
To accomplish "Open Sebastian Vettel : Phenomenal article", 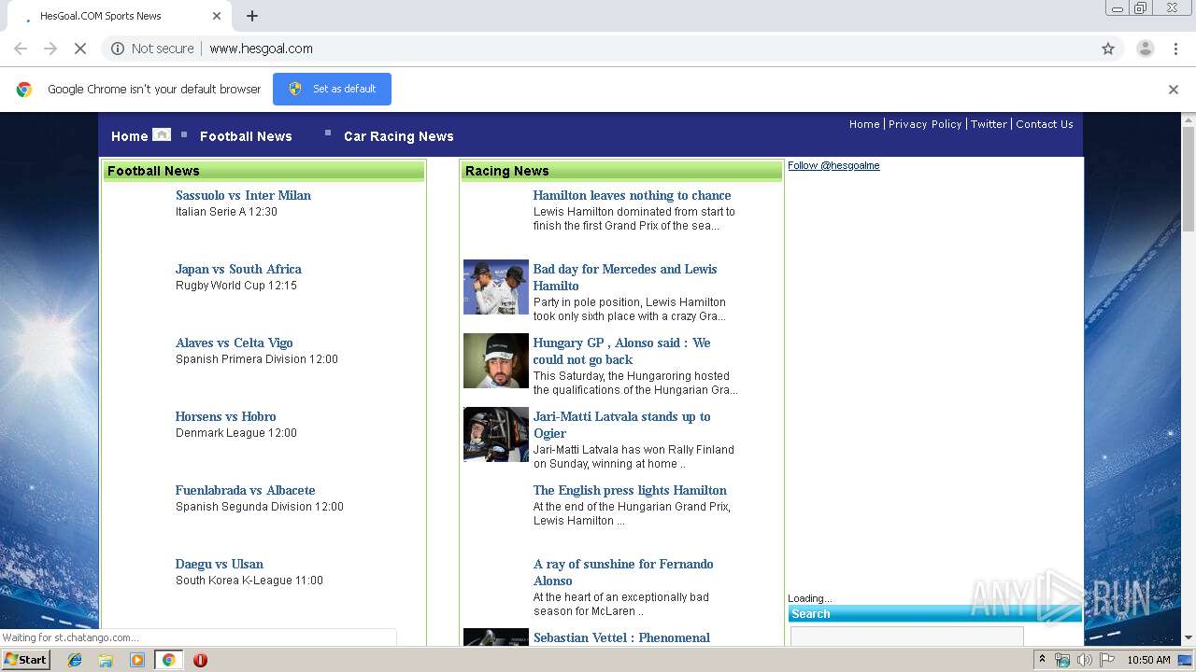I will 621,637.
